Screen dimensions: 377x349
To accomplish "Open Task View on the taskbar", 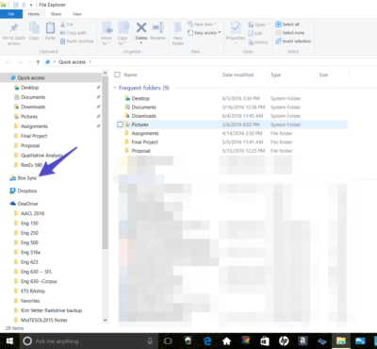I will 168,341.
